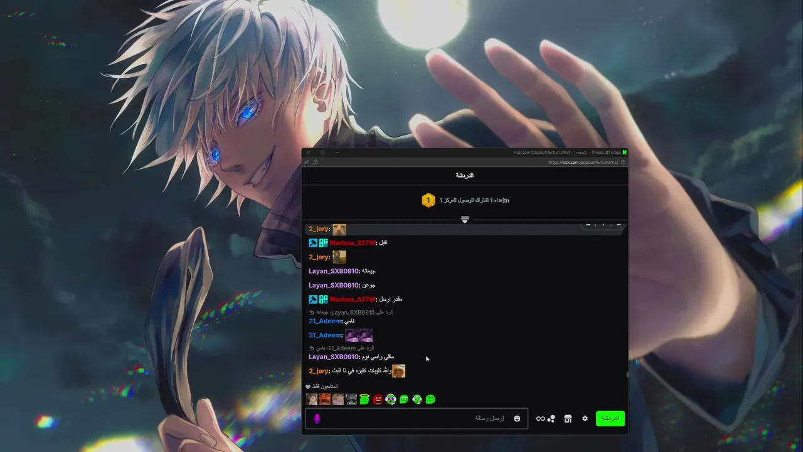
Task: Insert the dark gray meme emote
Action: tap(351, 399)
